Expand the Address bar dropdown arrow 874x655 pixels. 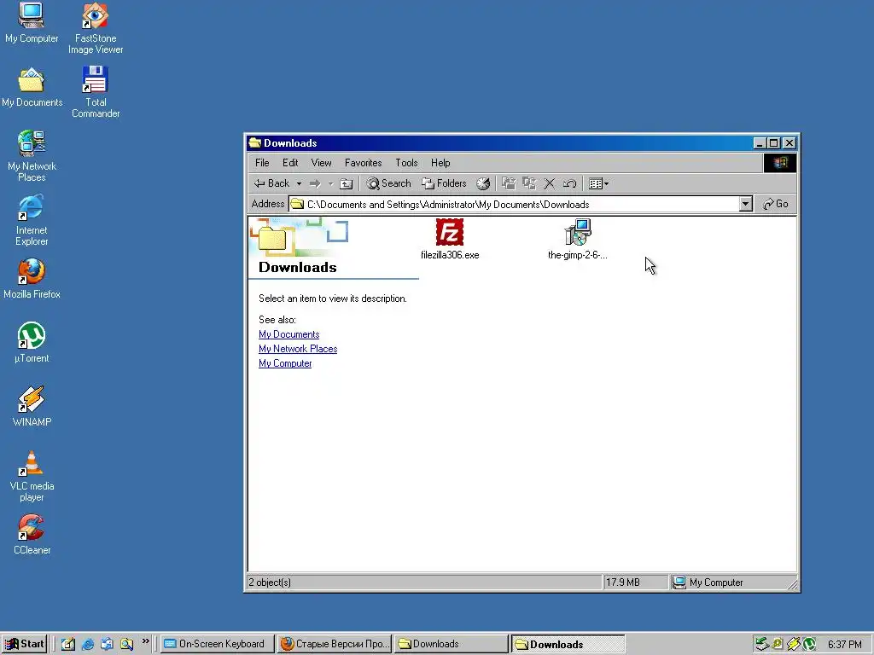coord(745,204)
